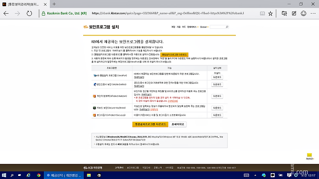Image resolution: width=319 pixels, height=179 pixels.
Task: Open a new browser tab
Action: click(54, 4)
